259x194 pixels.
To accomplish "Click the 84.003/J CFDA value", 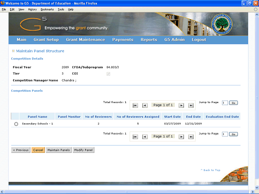I will (x=113, y=67).
